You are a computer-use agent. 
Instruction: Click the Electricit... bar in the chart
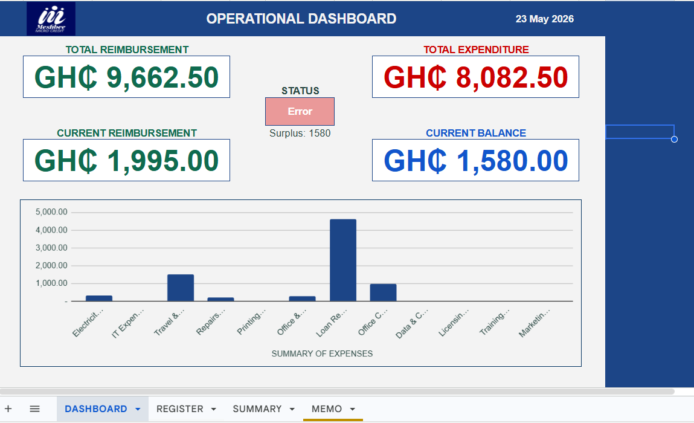pos(99,299)
